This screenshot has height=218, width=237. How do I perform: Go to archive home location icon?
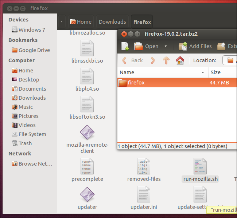(x=180, y=60)
